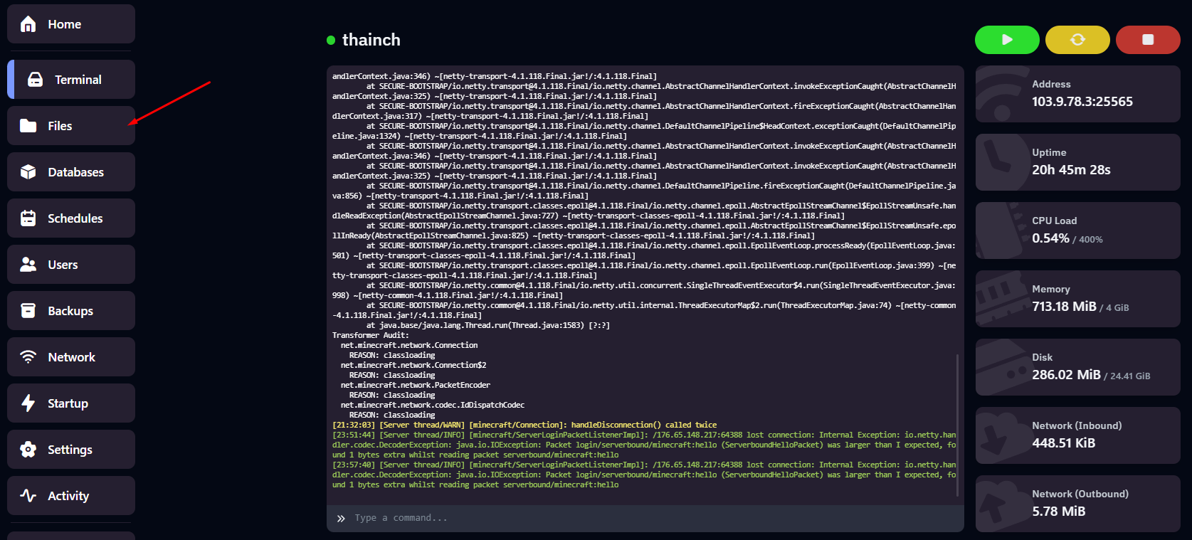
Task: Click the red Stop server button
Action: coord(1147,40)
